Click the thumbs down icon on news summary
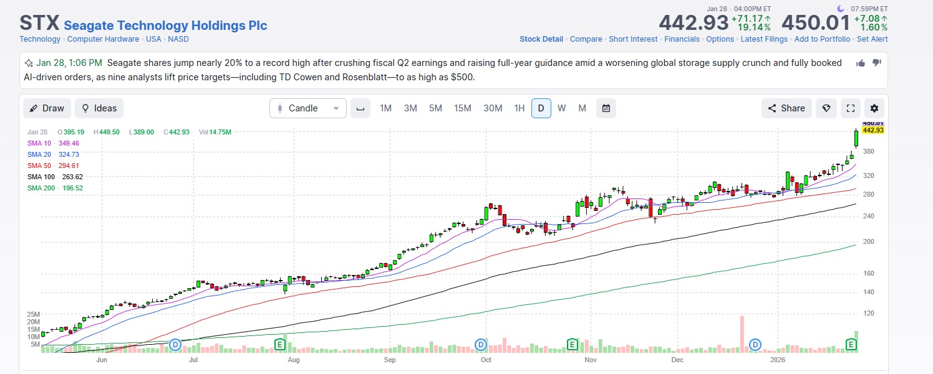933x374 pixels. tap(876, 63)
